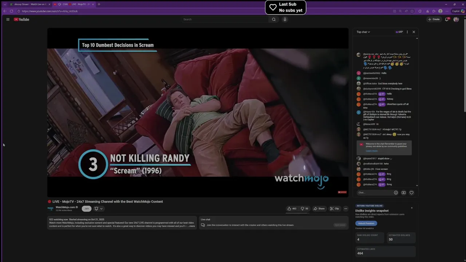The height and width of the screenshot is (262, 466).
Task: Mute tab via speaker icon on MojoTV tab
Action: [59, 4]
